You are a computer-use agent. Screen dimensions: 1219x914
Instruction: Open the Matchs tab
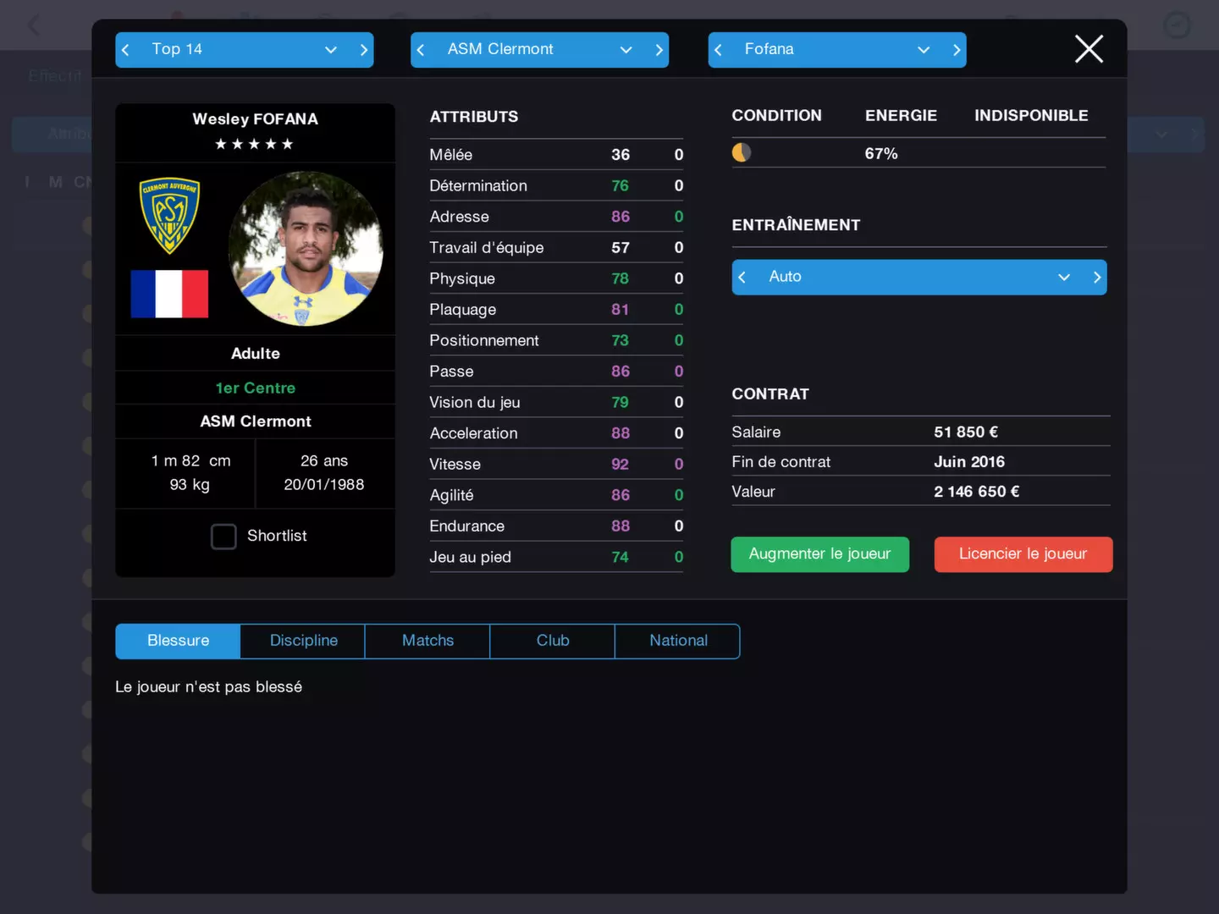[x=427, y=641]
